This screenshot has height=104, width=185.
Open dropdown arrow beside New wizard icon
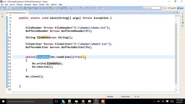coord(5,8)
